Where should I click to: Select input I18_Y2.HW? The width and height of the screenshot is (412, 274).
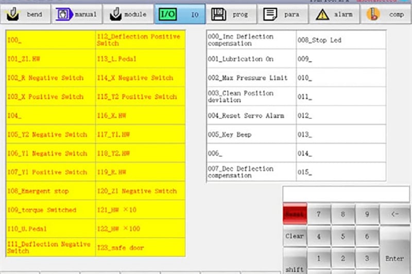[x=141, y=153]
